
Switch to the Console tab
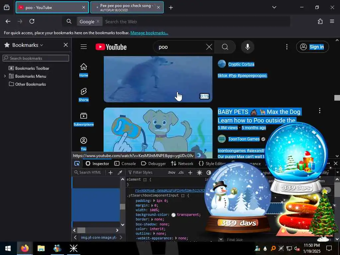[125, 164]
